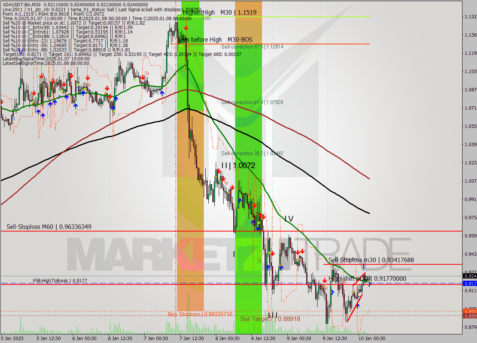
Task: Click the 'Sell %10 @ C_Entry88: 1.12814' line
Action: (x=64, y=36)
